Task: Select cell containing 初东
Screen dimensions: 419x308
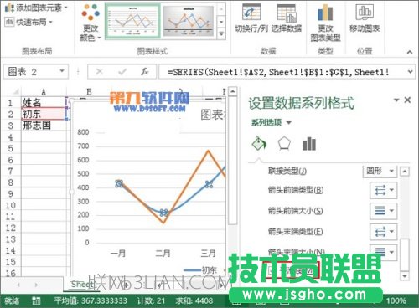Action: (44, 114)
